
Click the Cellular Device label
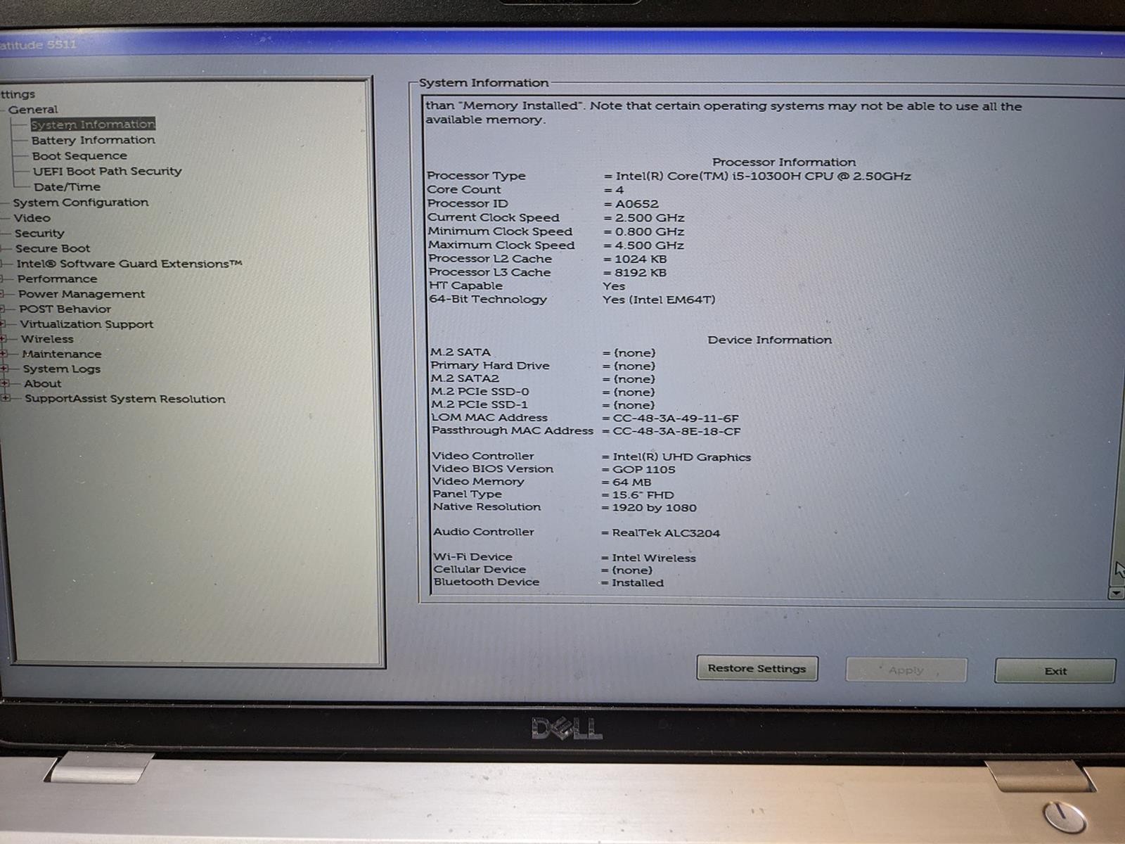tap(480, 570)
